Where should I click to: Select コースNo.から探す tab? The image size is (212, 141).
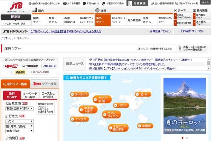click(x=48, y=95)
